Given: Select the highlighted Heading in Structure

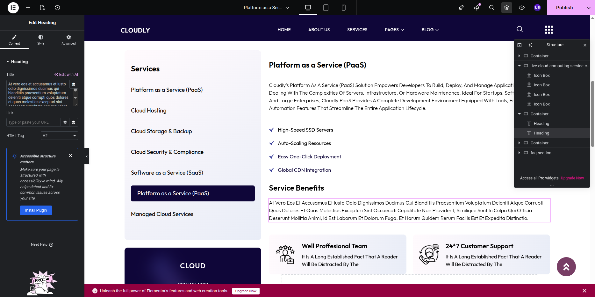Looking at the screenshot, I should [552, 133].
